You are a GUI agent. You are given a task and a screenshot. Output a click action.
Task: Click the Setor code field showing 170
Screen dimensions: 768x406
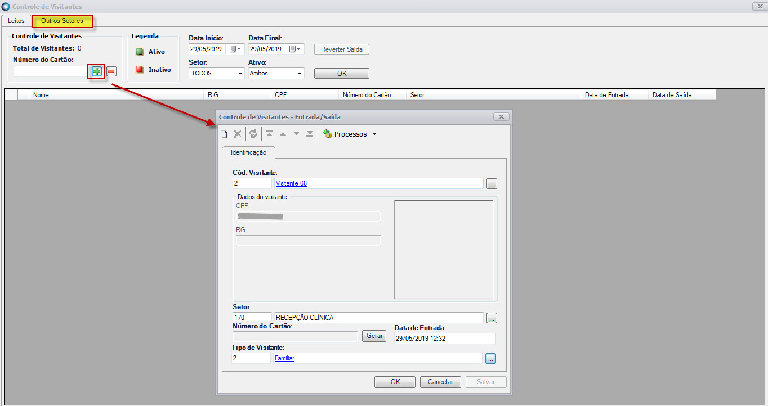[x=252, y=318]
